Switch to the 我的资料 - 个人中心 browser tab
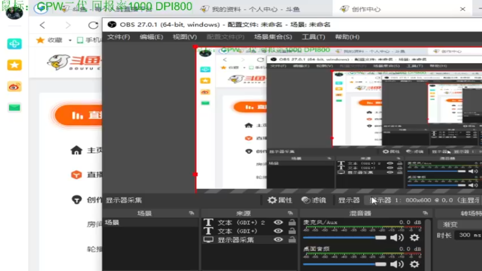482x271 pixels. coord(255,9)
